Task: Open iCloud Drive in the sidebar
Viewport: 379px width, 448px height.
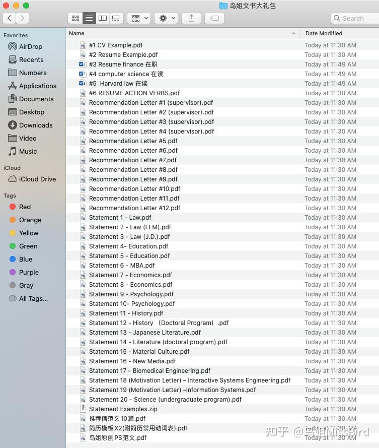Action: (x=32, y=179)
